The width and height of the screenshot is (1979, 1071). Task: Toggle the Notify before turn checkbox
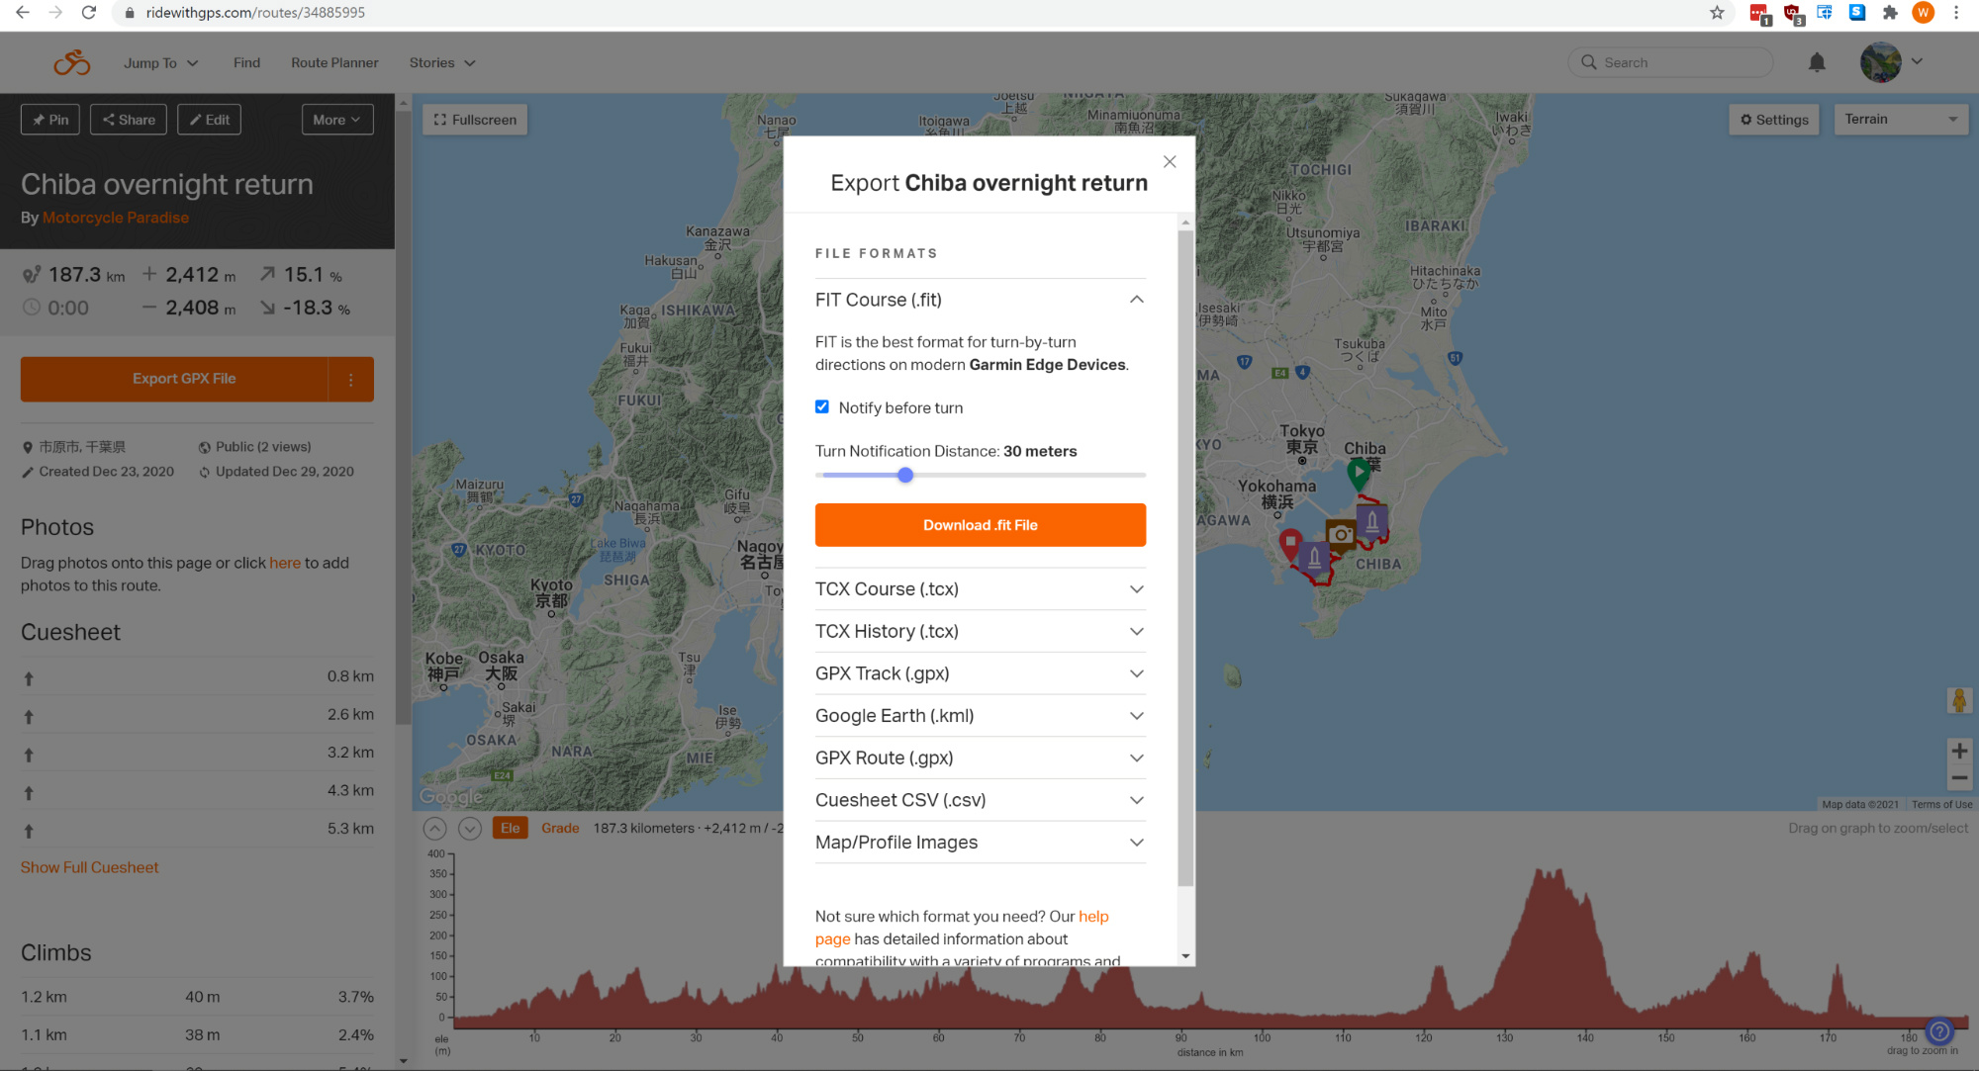822,406
